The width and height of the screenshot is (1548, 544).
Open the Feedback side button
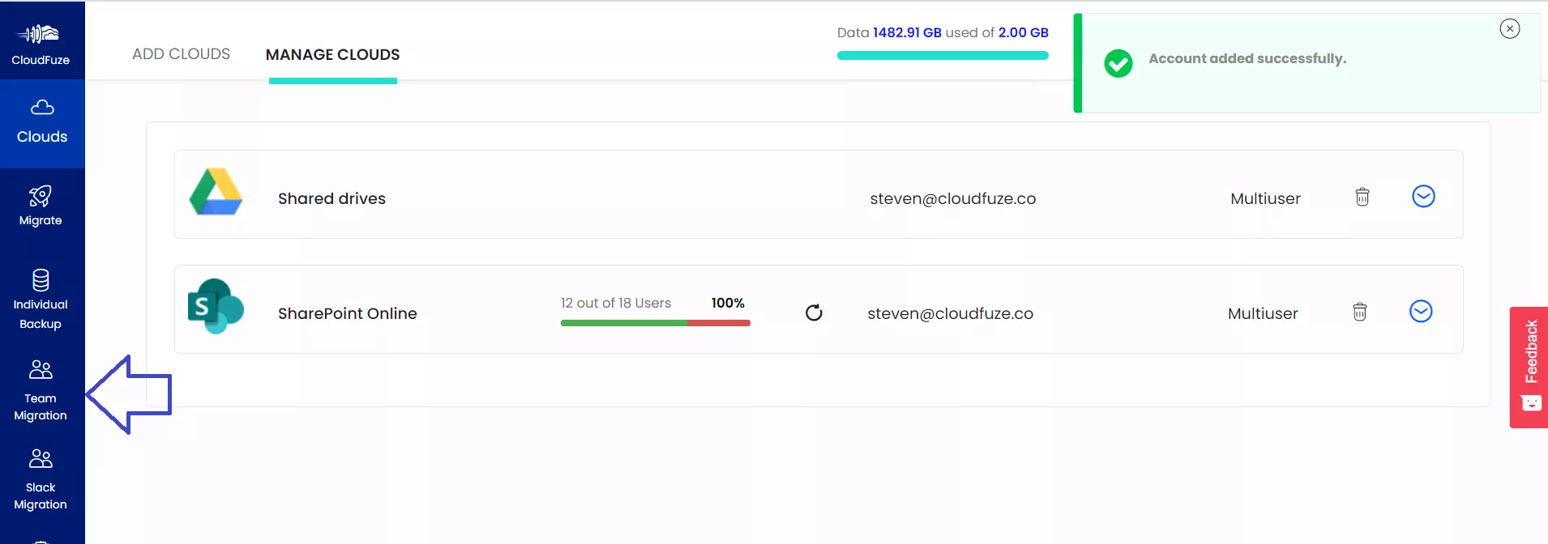tap(1529, 367)
